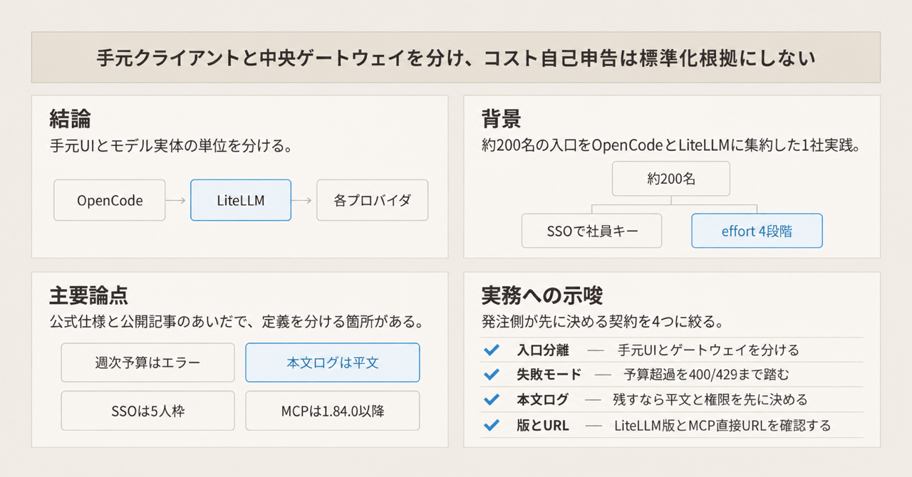Click the bold label 入口分離
Screen dimensions: 912x477
tap(543, 350)
